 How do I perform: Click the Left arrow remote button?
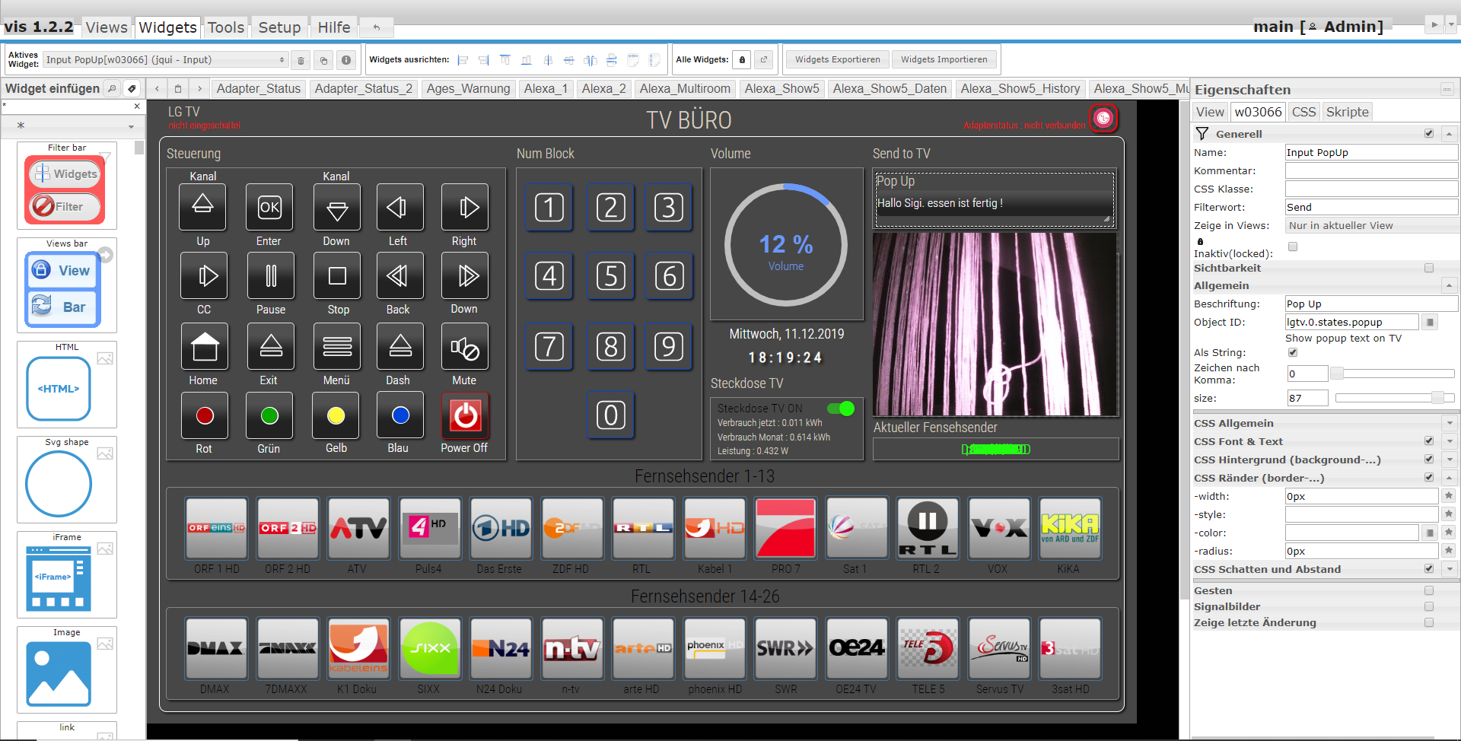(x=399, y=207)
